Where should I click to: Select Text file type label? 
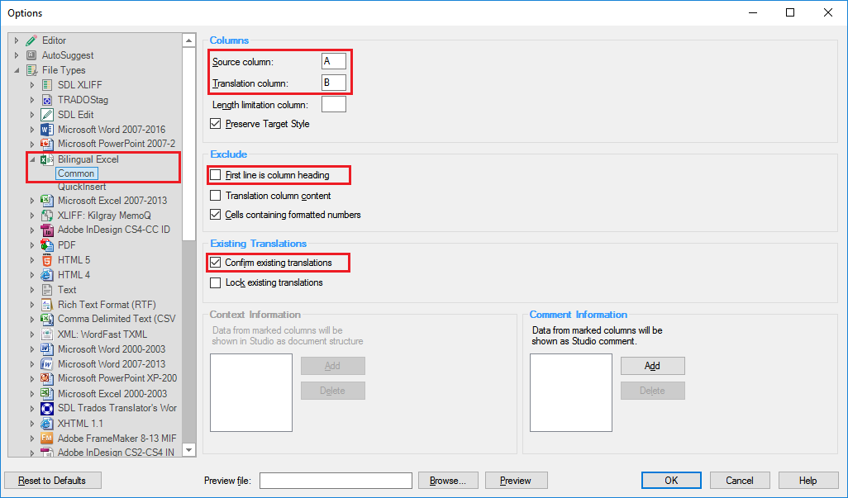[67, 290]
